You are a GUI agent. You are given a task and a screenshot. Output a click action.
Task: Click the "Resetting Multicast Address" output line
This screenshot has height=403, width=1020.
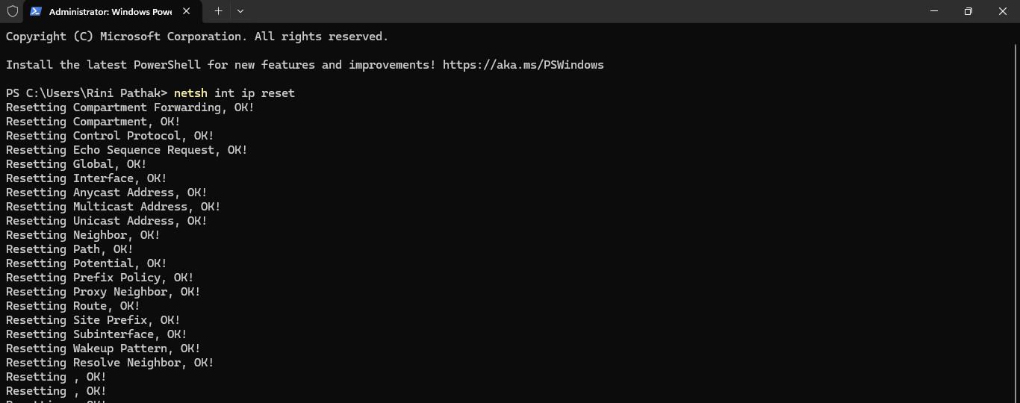113,207
